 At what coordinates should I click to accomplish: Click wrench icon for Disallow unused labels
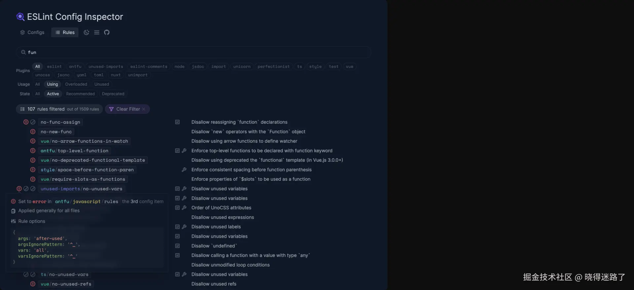point(184,227)
